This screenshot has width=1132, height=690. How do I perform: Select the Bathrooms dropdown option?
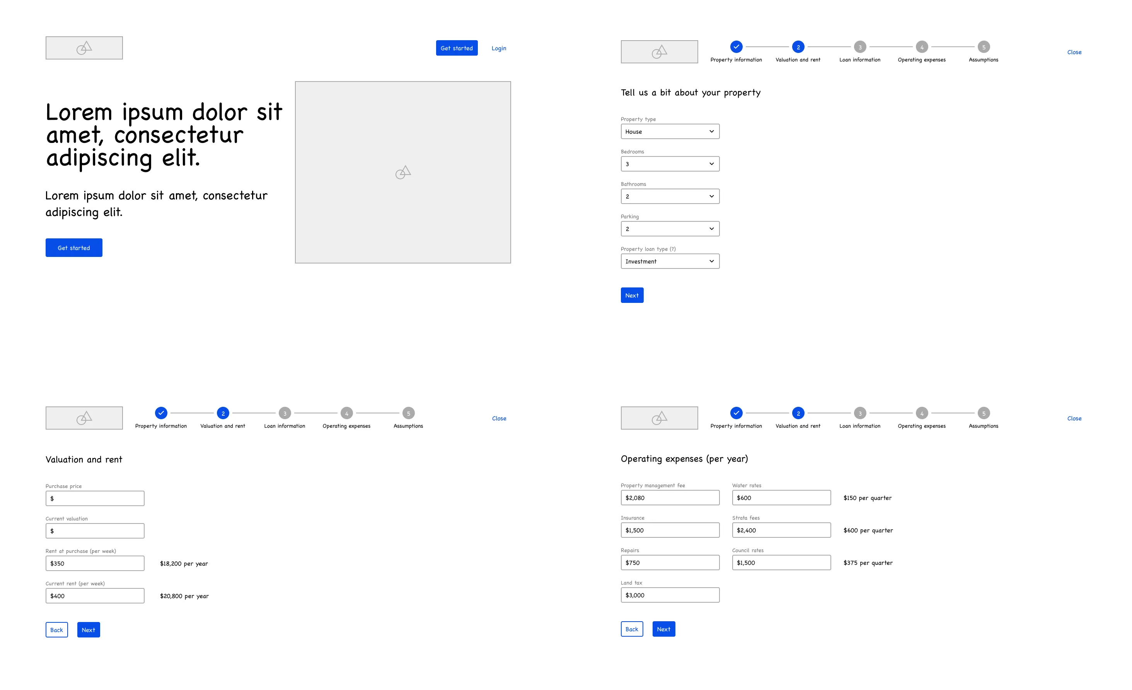point(669,196)
